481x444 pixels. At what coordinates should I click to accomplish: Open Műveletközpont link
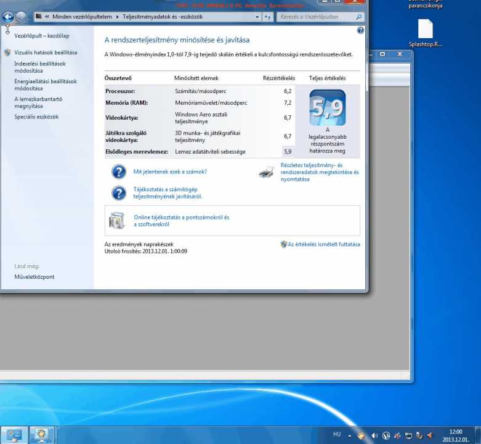(x=34, y=277)
